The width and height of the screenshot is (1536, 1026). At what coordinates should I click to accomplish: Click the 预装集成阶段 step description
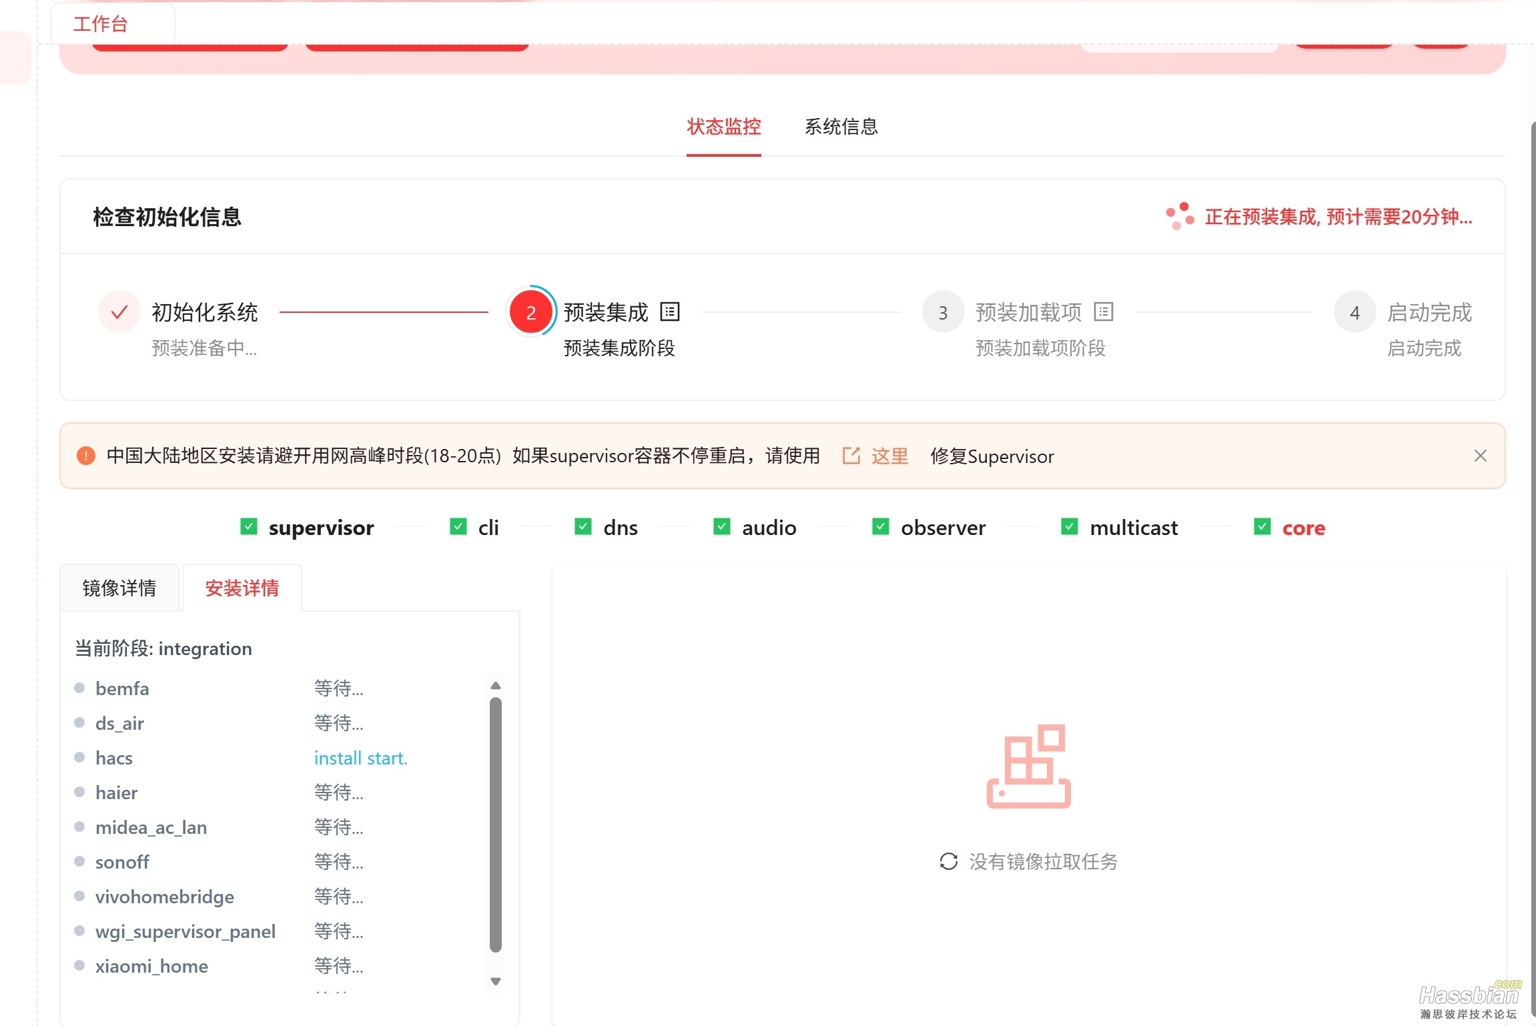coord(619,348)
